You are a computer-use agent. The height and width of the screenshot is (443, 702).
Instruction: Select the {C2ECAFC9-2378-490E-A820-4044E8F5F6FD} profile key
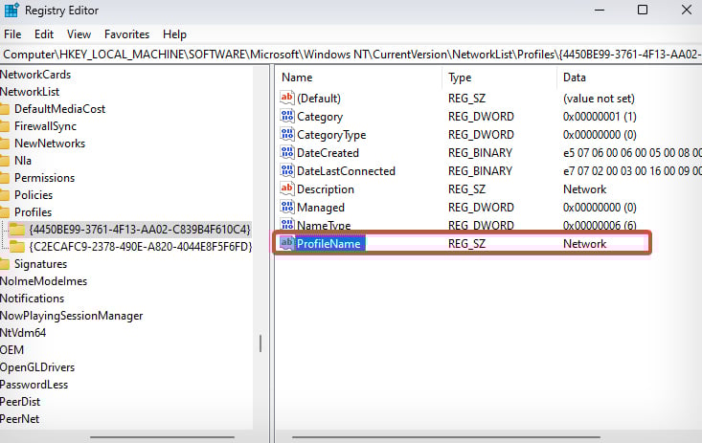pyautogui.click(x=141, y=247)
